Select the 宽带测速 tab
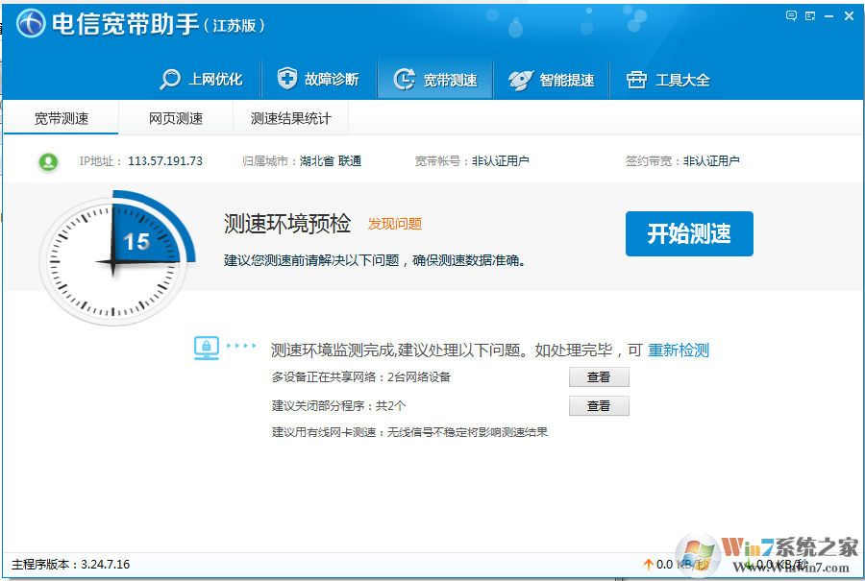The image size is (865, 581). [x=62, y=117]
